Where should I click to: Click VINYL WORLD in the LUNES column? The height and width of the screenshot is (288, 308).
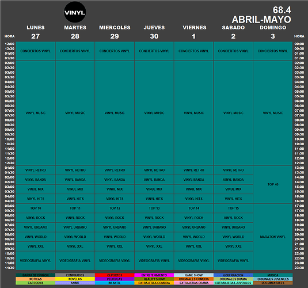[36, 237]
